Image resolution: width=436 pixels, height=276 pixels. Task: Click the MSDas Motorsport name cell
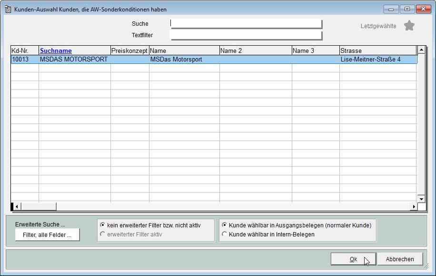coord(184,59)
